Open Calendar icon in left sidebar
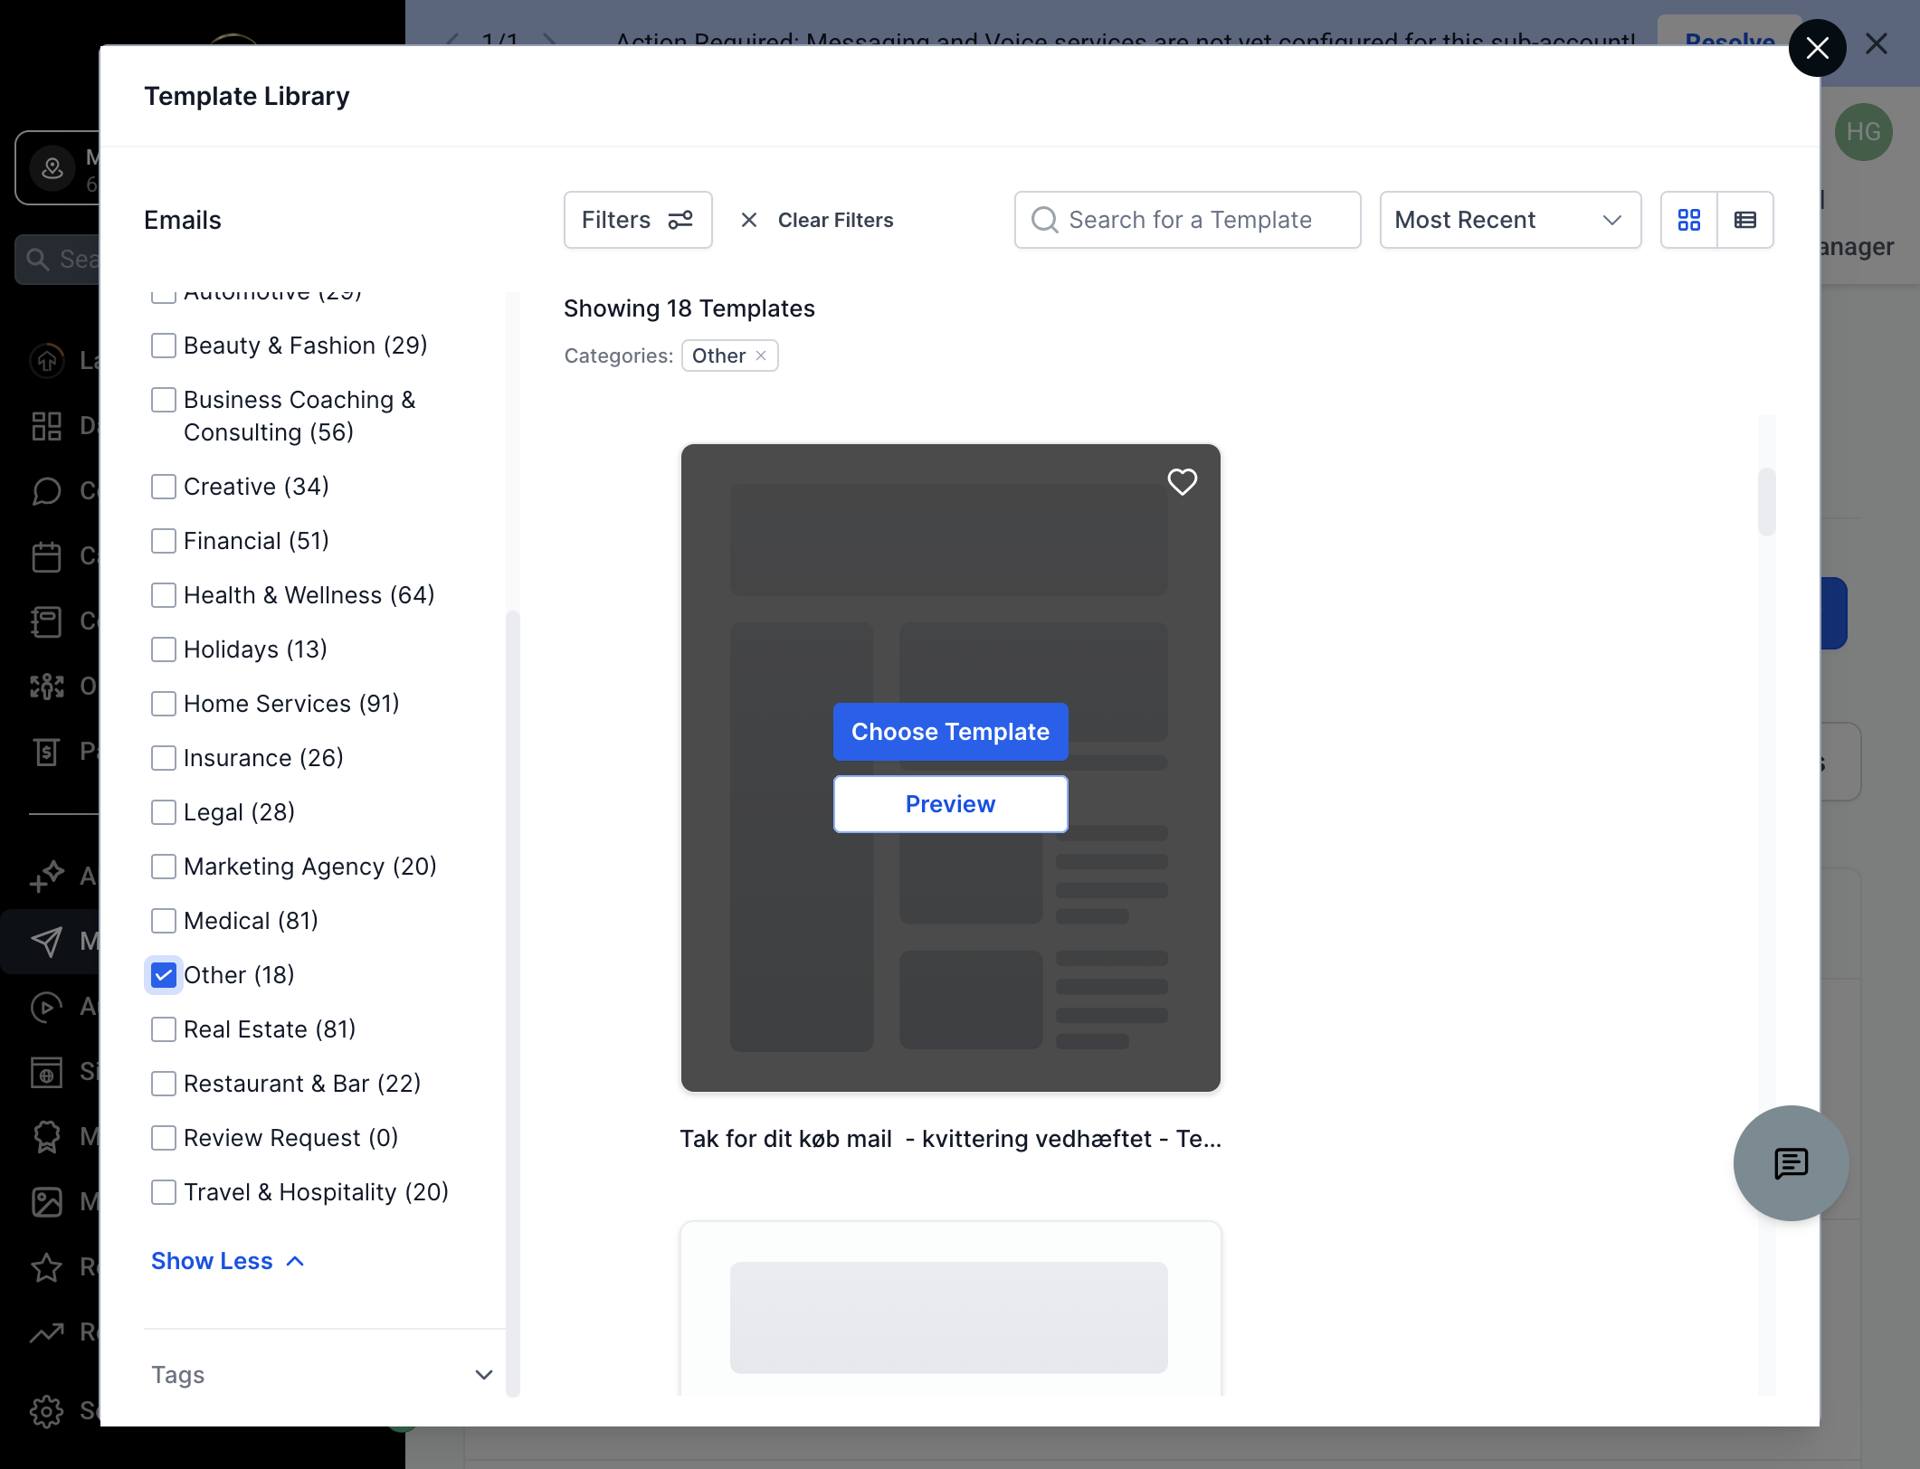This screenshot has height=1469, width=1920. (46, 555)
